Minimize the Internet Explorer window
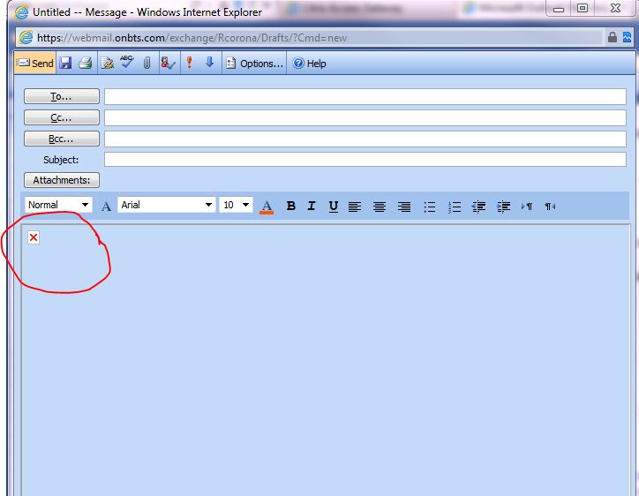639x496 pixels. (x=559, y=9)
